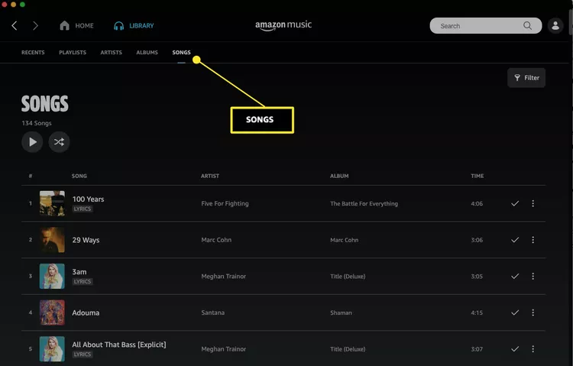Go forward with the right arrow
This screenshot has width=573, height=366.
click(35, 25)
